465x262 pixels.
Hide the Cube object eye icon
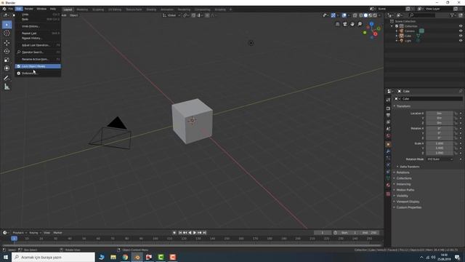(x=461, y=36)
